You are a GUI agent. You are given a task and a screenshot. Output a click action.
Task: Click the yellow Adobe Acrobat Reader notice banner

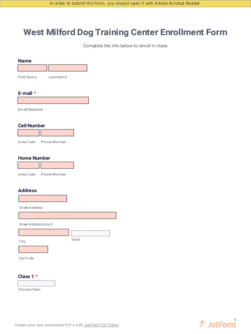click(125, 4)
